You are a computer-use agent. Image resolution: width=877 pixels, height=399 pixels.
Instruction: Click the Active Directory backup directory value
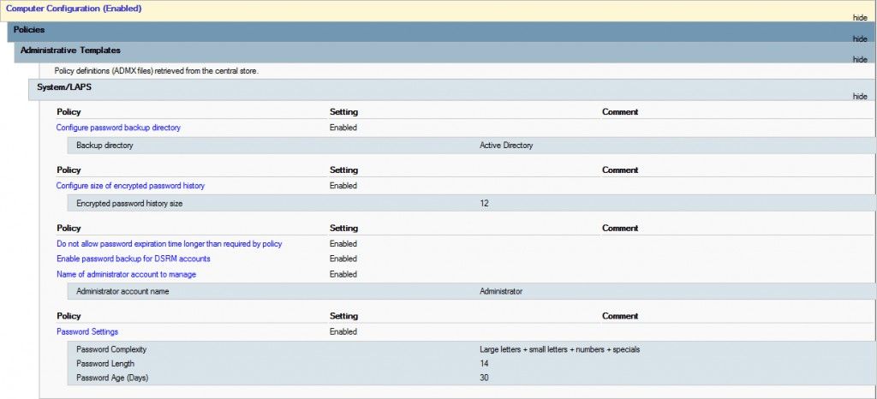click(506, 146)
